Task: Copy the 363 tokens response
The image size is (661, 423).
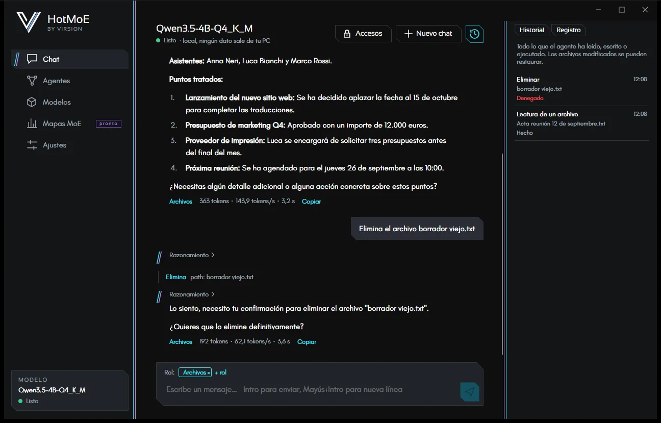Action: [311, 202]
